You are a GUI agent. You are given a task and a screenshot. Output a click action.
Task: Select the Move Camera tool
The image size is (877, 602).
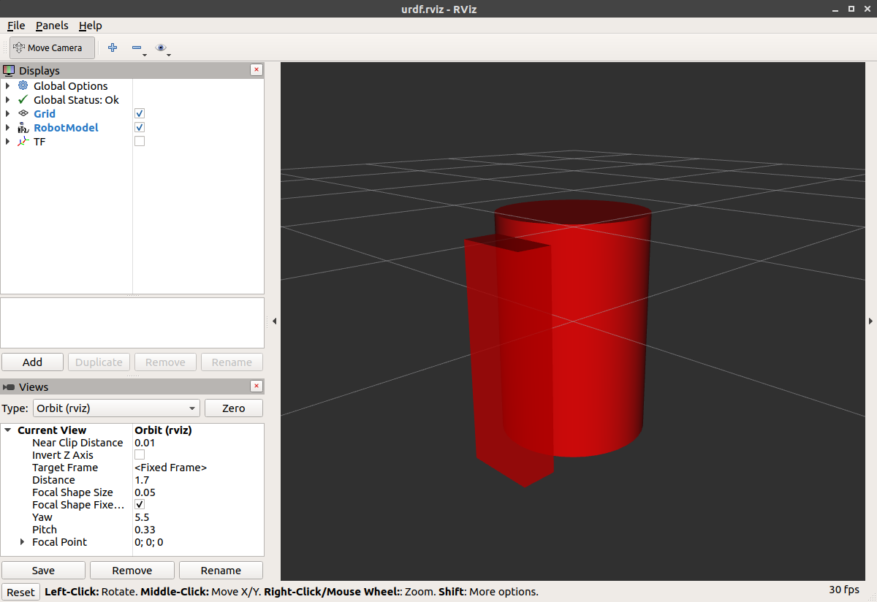click(x=51, y=48)
